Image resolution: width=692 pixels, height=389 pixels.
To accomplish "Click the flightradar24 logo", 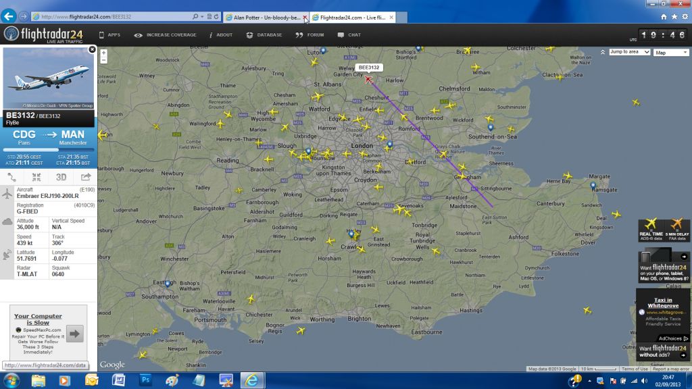I will click(x=43, y=34).
